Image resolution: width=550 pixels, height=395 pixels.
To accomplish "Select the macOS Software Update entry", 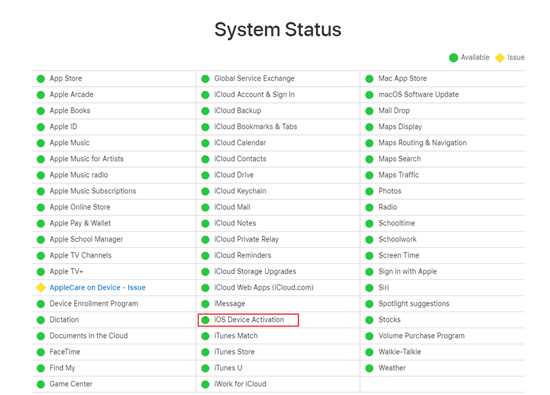I will [419, 94].
